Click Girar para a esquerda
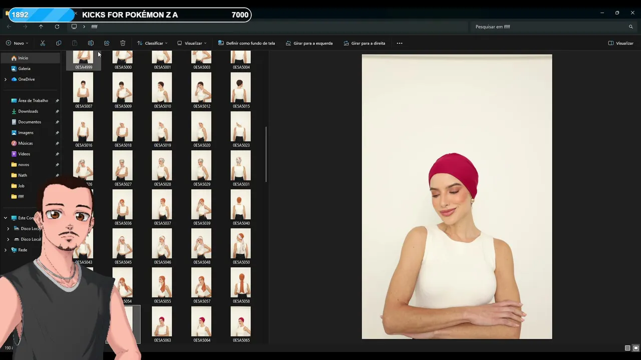Screen dimensions: 641x360 (309, 43)
